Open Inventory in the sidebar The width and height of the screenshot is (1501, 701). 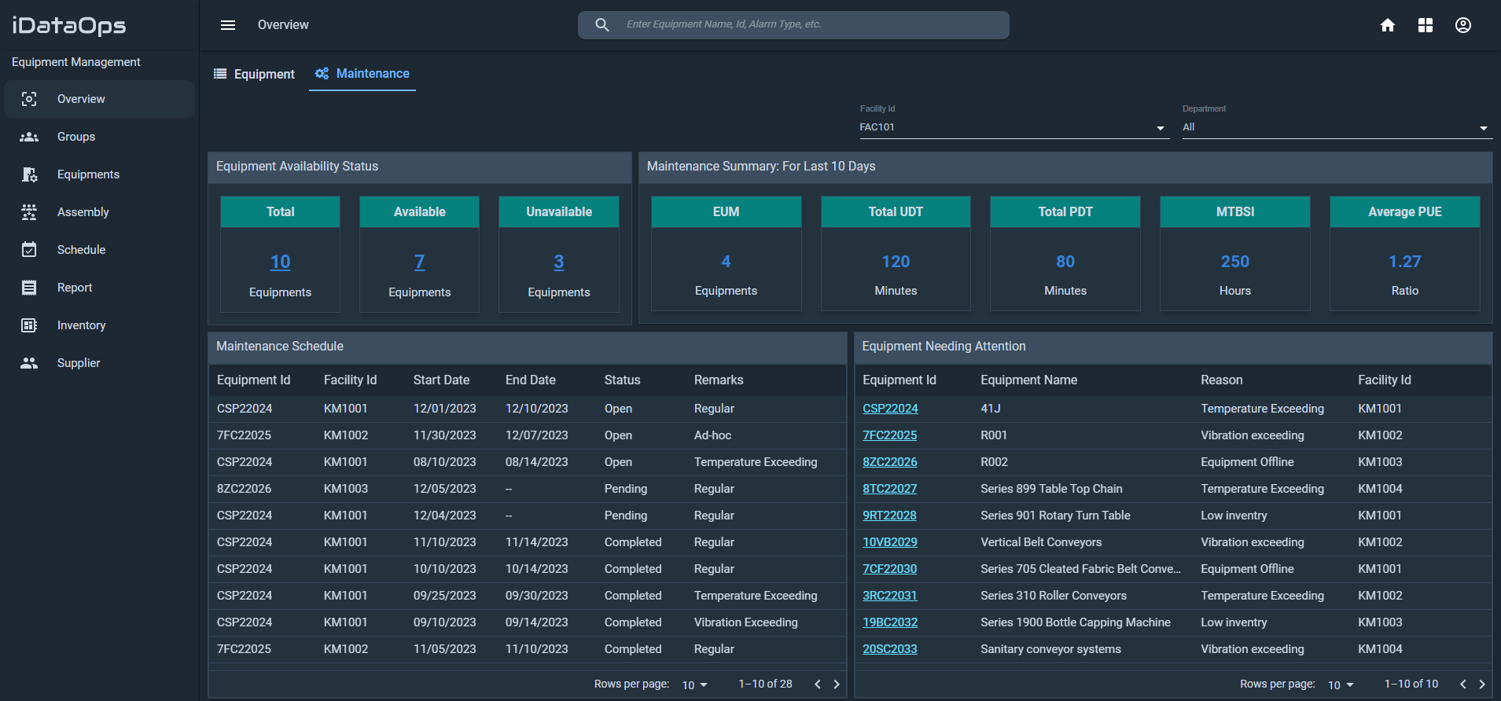(x=81, y=325)
